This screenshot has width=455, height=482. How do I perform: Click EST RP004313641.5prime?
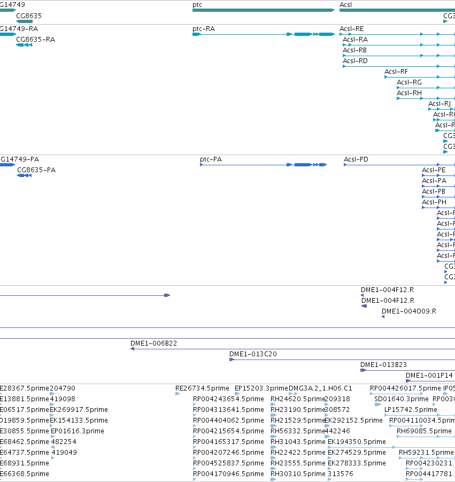tap(229, 410)
